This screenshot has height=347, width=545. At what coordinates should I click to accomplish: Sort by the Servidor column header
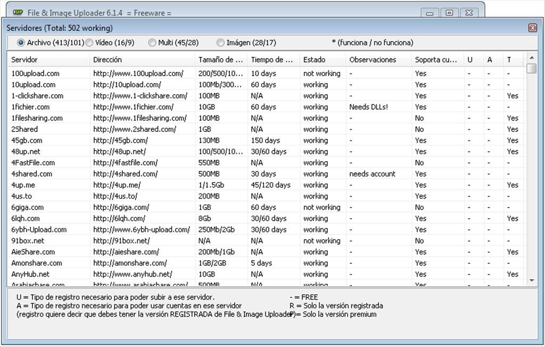point(48,60)
